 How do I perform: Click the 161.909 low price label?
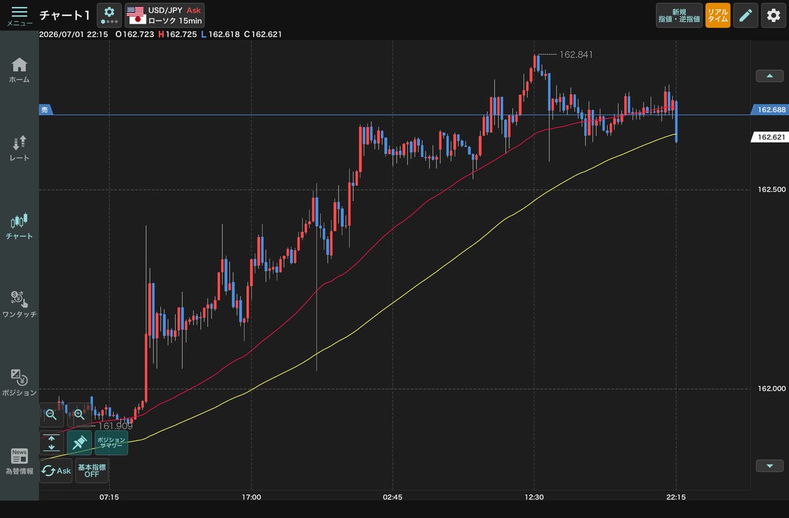click(115, 425)
